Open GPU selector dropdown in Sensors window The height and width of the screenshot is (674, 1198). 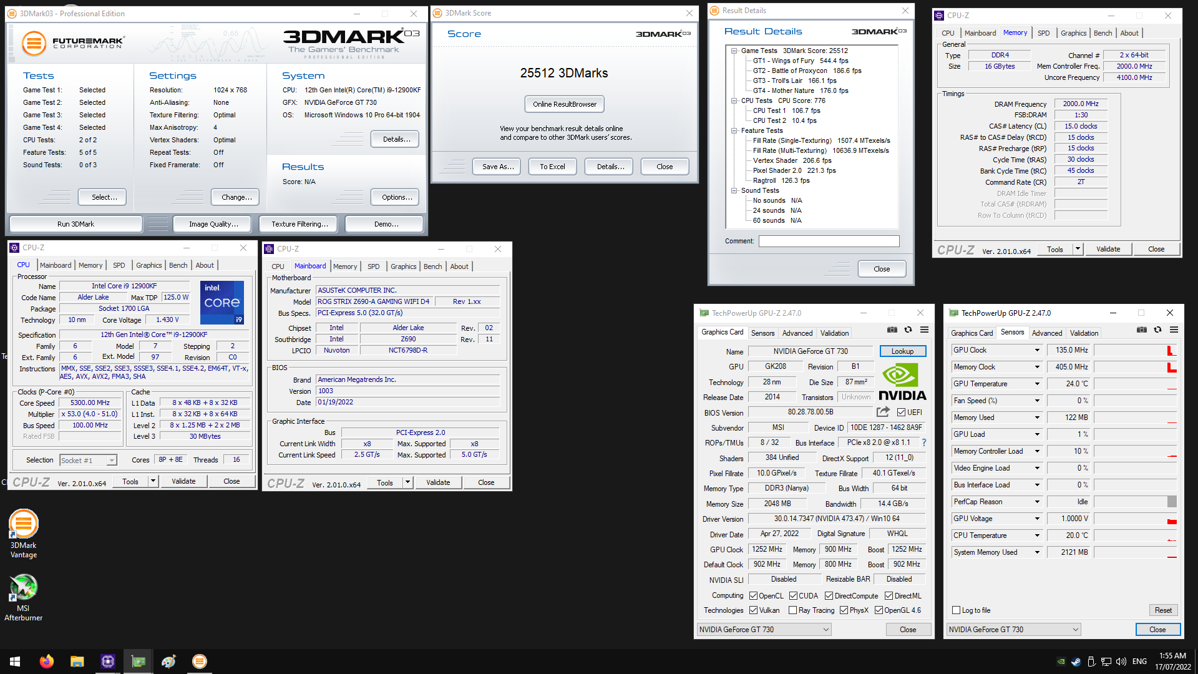[x=1014, y=630]
